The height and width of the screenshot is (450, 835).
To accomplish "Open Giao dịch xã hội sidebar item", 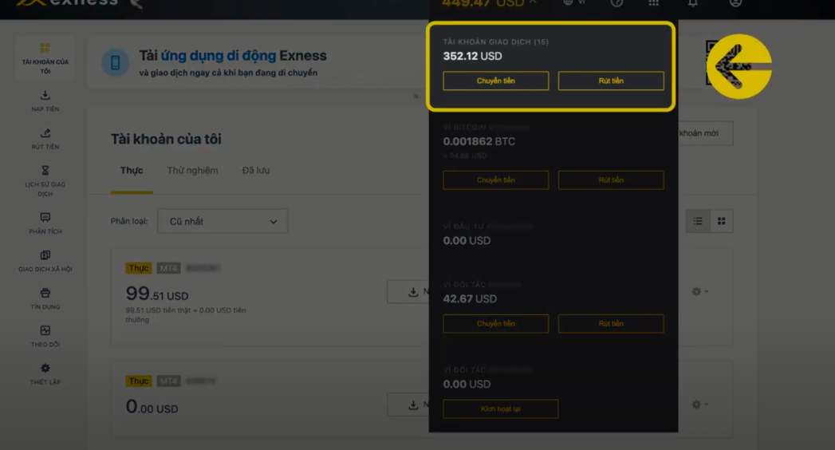I will point(45,261).
